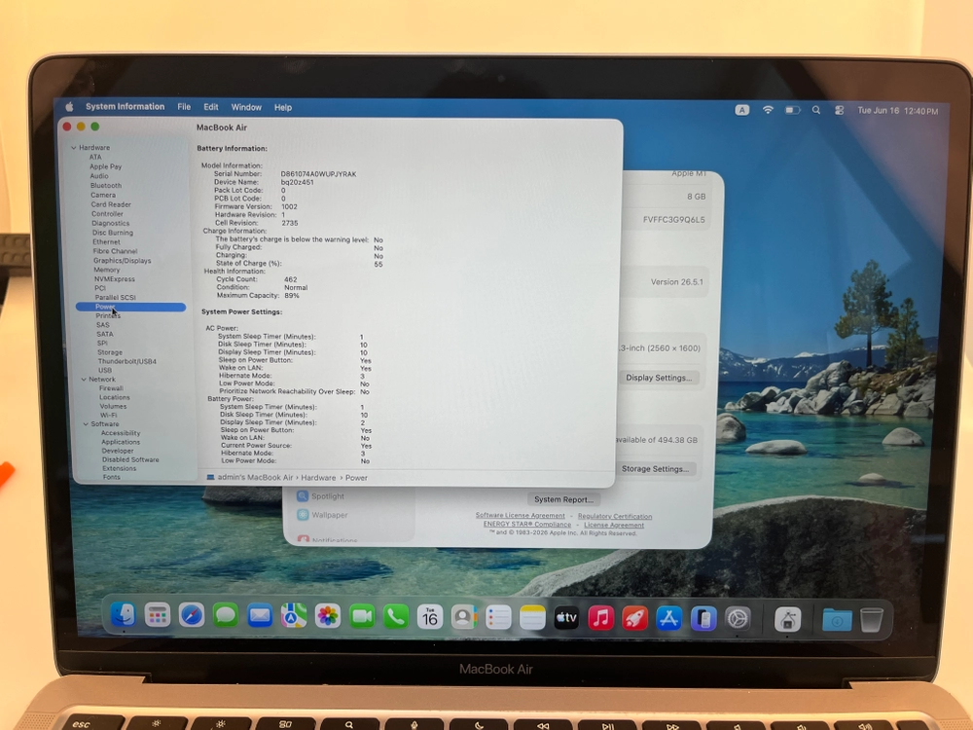973x730 pixels.
Task: Launch Apple TV from dock
Action: (566, 618)
